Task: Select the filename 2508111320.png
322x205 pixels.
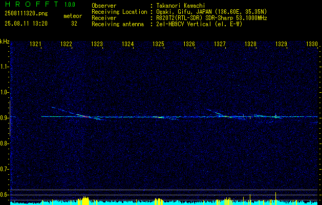Action: [26, 14]
